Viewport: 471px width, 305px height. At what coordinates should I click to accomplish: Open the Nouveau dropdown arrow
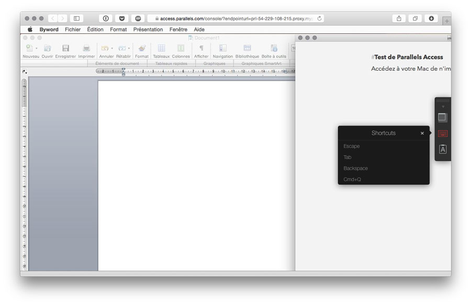pyautogui.click(x=37, y=48)
